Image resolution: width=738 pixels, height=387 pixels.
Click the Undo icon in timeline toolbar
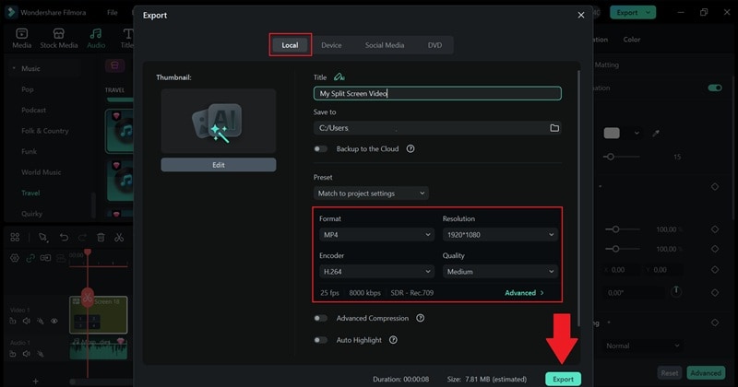click(x=64, y=238)
